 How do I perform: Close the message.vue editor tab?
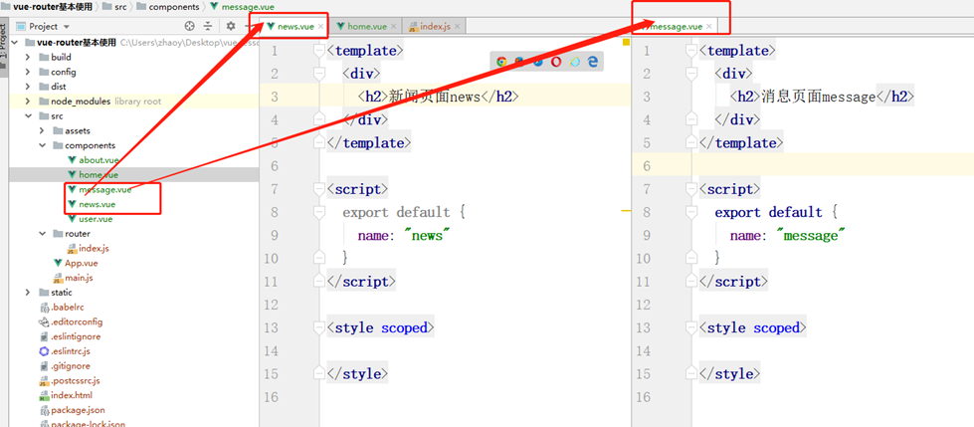(708, 27)
